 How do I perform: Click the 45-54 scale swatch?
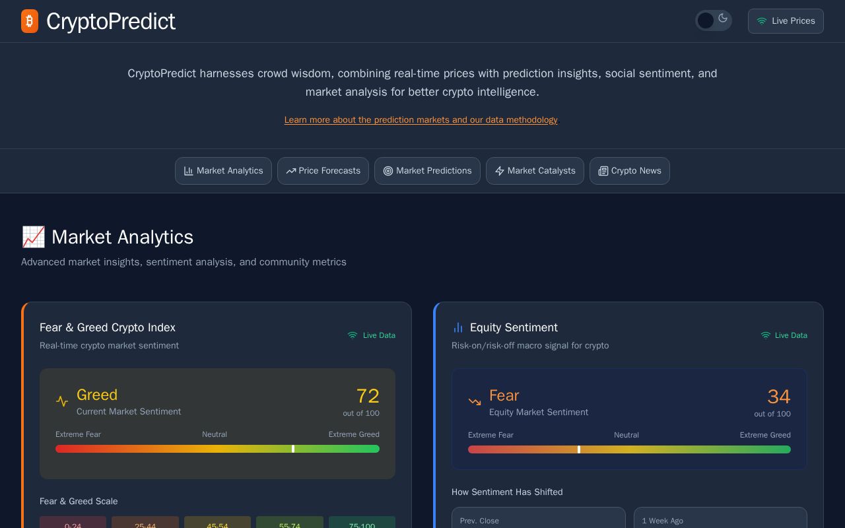click(217, 522)
